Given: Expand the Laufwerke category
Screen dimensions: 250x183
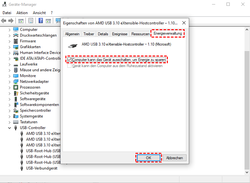Looking at the screenshot, I should tap(10, 64).
